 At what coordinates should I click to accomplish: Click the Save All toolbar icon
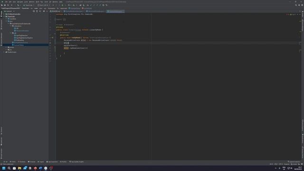[5, 5]
